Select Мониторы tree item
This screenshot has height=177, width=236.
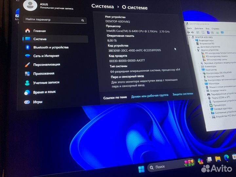click(x=214, y=83)
